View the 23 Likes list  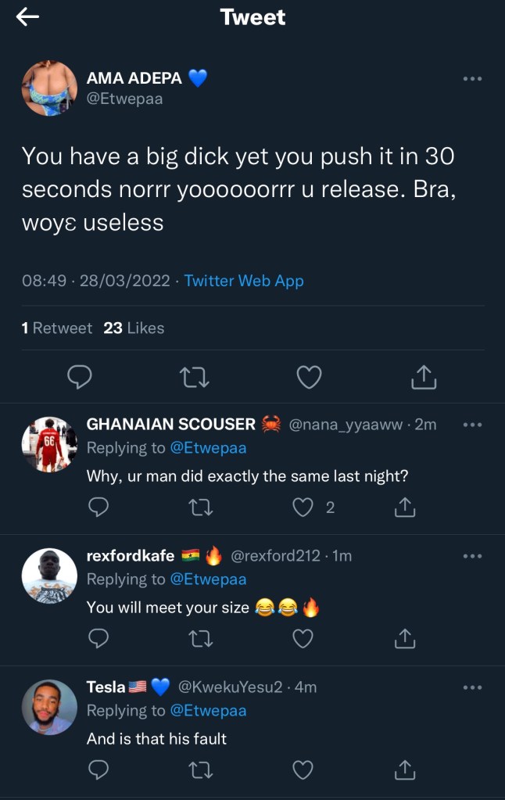point(134,328)
